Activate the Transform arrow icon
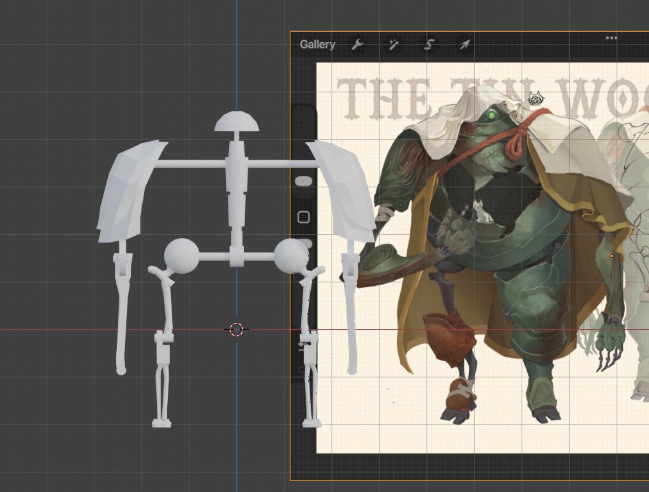The image size is (649, 492). 465,44
